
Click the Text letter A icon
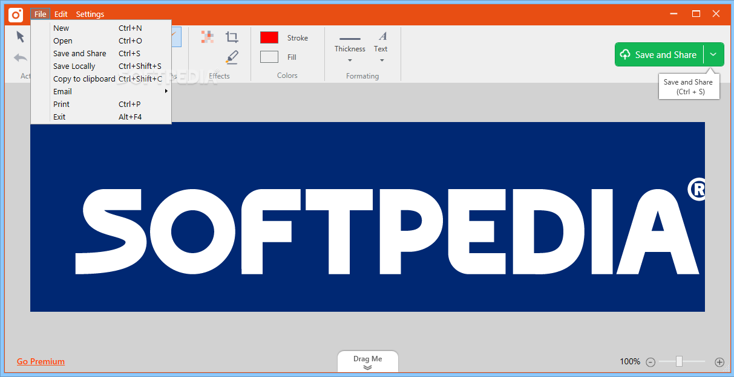(382, 36)
